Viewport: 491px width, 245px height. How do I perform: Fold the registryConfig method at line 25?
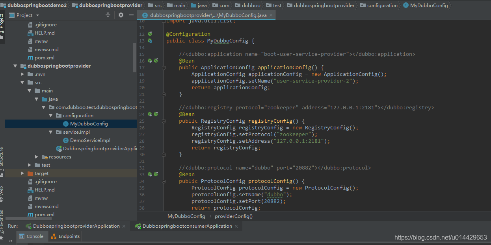click(164, 121)
